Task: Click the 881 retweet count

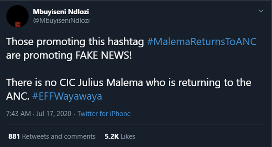Action: (x=13, y=136)
